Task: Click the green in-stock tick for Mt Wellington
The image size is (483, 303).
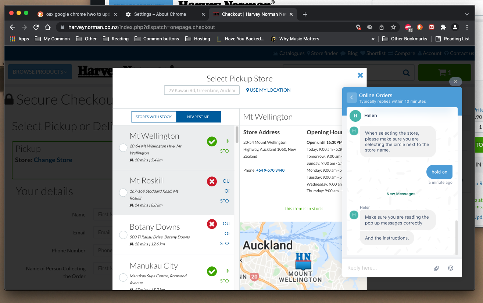Action: pyautogui.click(x=212, y=141)
